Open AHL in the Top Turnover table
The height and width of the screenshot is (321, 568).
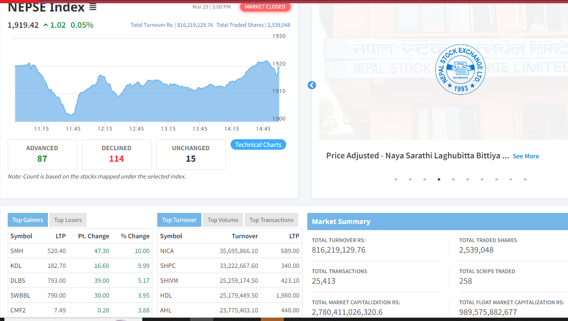[x=166, y=310]
